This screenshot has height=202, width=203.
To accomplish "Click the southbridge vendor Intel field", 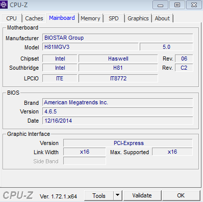I will (60, 68).
